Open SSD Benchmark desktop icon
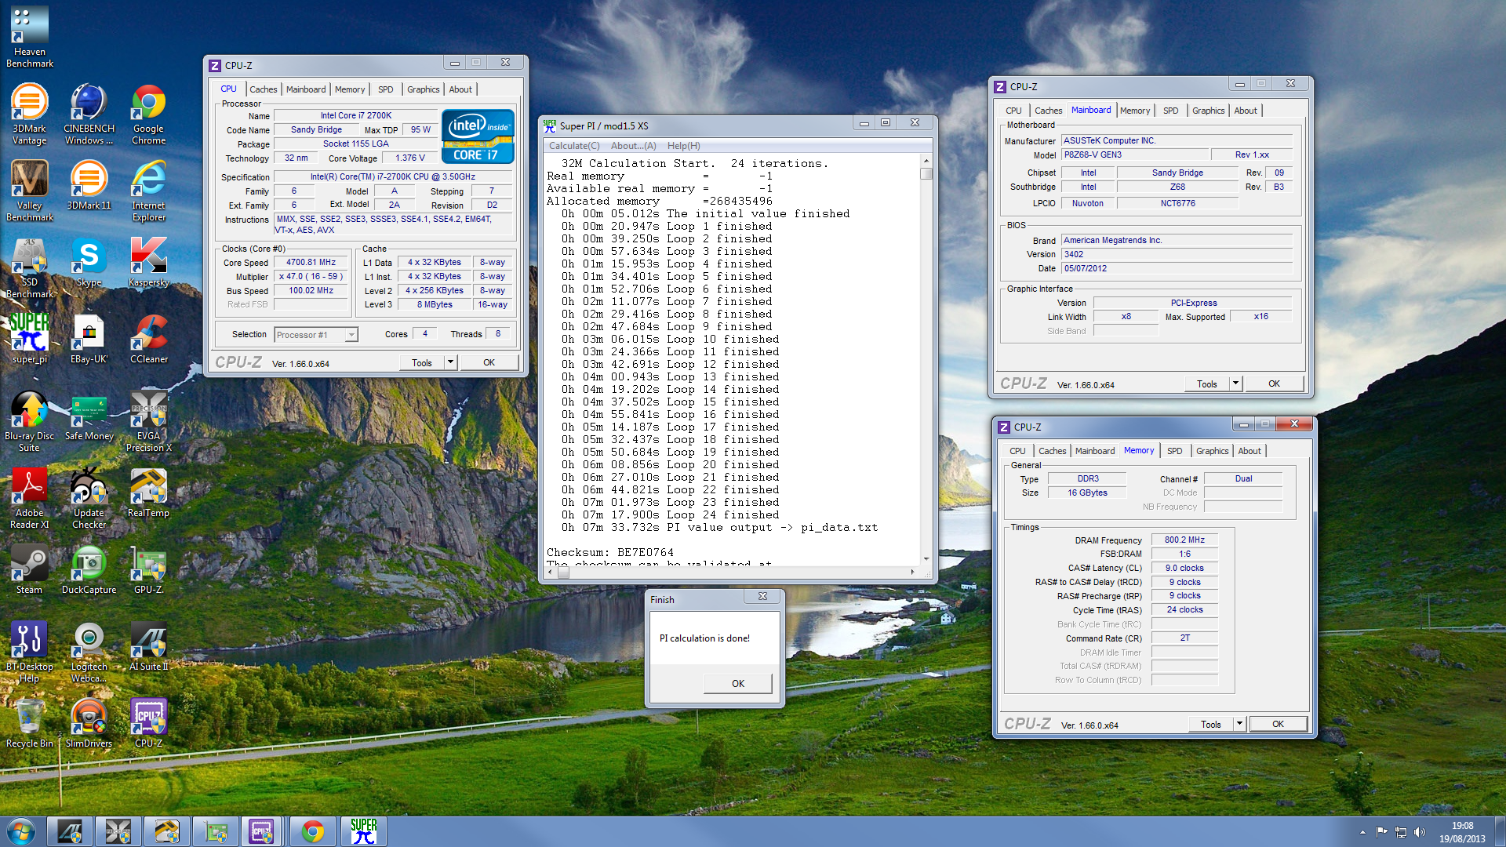This screenshot has width=1506, height=847. pyautogui.click(x=30, y=268)
